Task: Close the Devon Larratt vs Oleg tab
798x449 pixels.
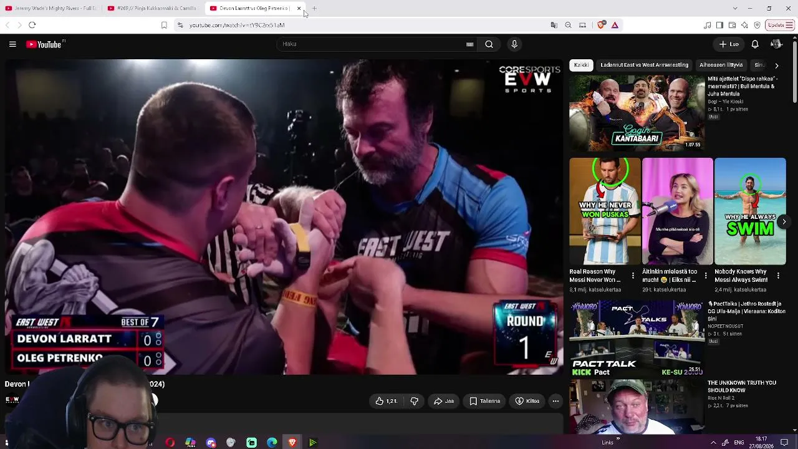Action: click(299, 8)
